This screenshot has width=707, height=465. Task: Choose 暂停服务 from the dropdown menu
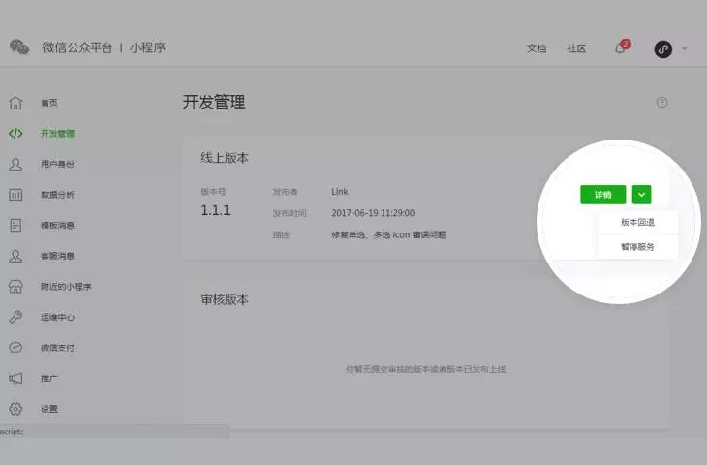(637, 247)
